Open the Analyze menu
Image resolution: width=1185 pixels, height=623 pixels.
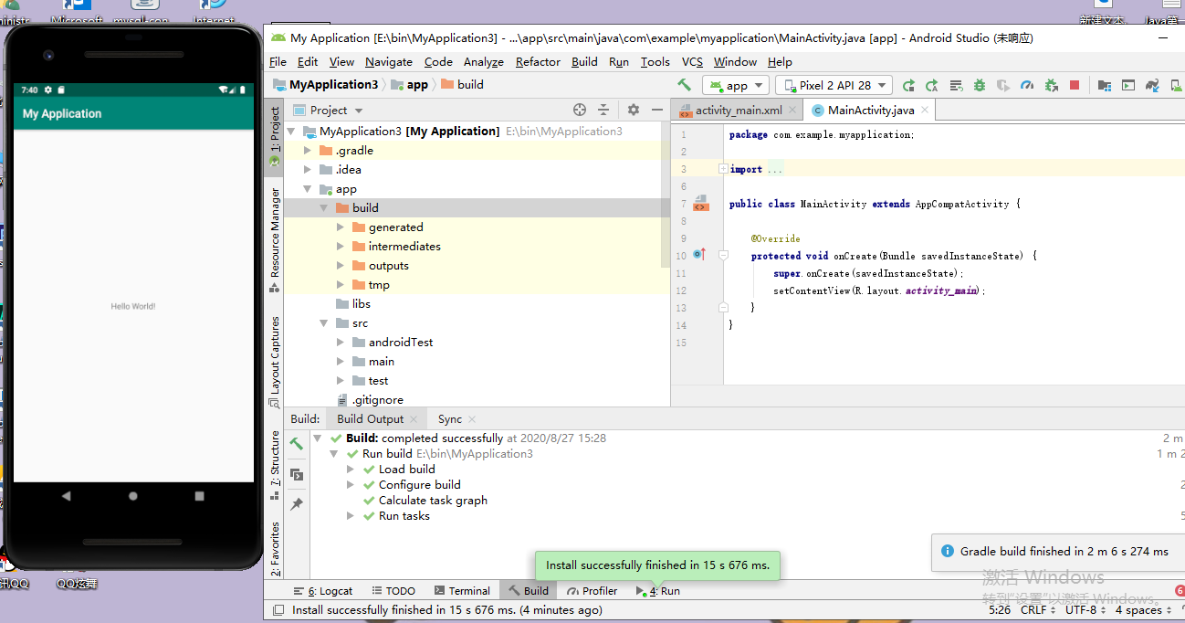coord(484,62)
